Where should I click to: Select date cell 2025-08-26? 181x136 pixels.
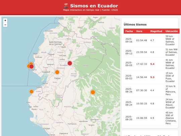point(129,90)
